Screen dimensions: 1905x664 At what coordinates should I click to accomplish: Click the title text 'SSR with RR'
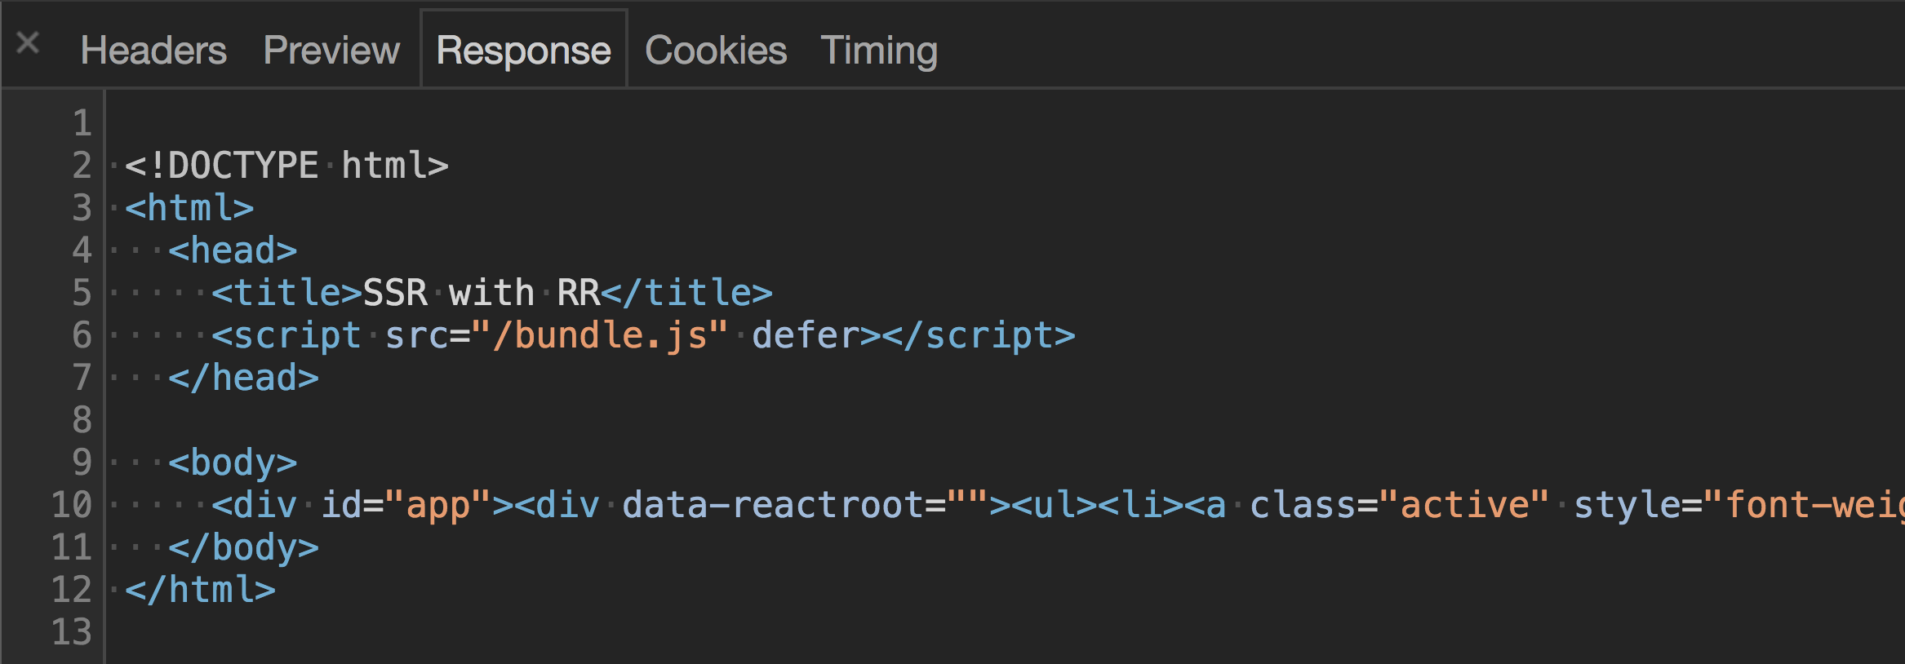click(481, 294)
